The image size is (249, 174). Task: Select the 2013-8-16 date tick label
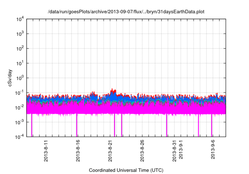78,151
